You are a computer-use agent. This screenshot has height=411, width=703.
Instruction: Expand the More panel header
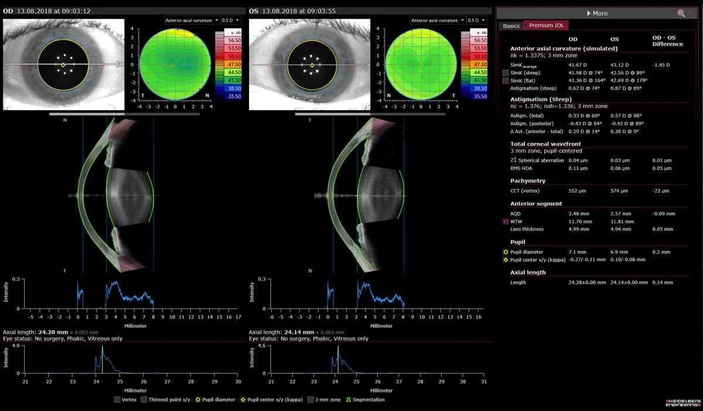tap(597, 13)
